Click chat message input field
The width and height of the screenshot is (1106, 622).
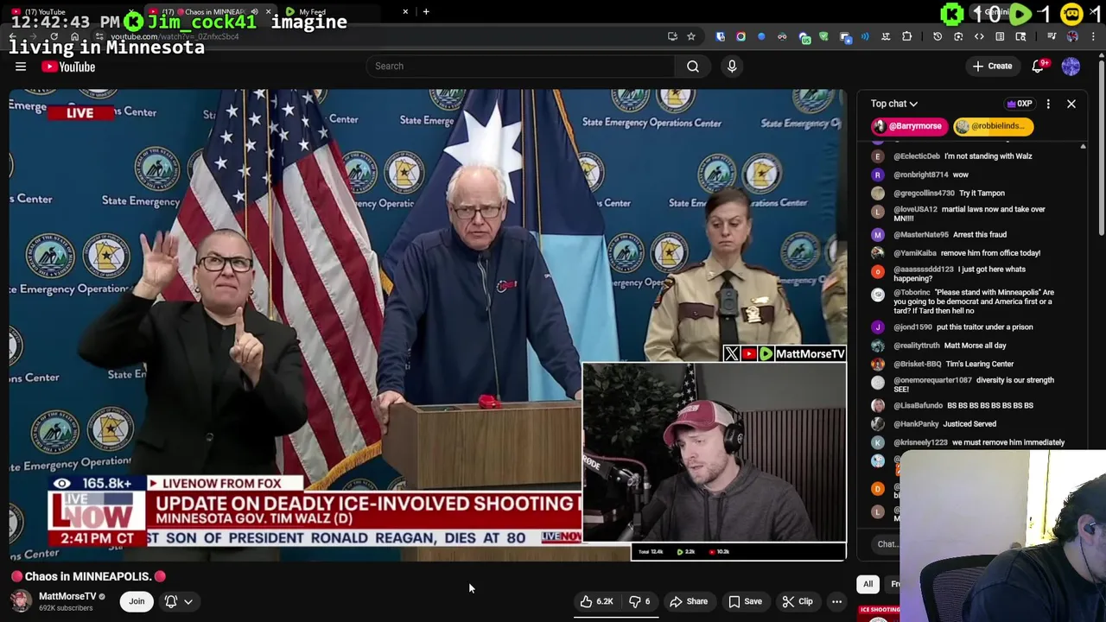click(x=887, y=544)
